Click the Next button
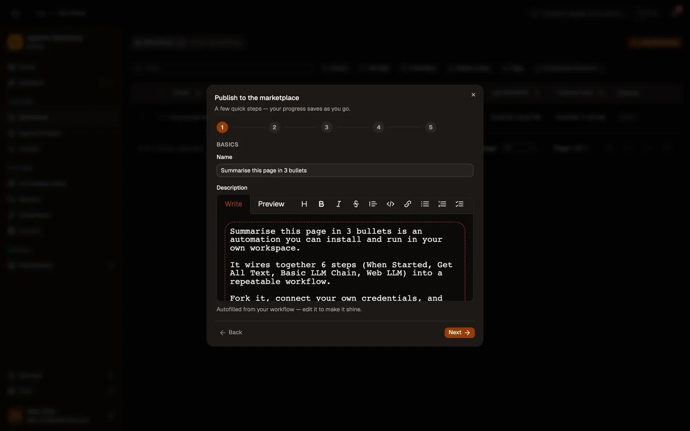This screenshot has width=690, height=431. 460,332
